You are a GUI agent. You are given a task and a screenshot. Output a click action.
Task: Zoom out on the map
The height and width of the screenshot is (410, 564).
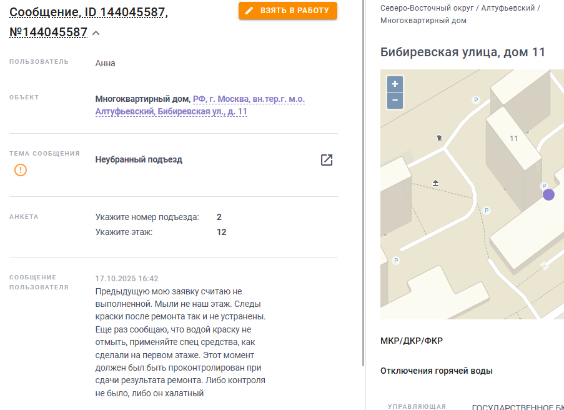395,101
